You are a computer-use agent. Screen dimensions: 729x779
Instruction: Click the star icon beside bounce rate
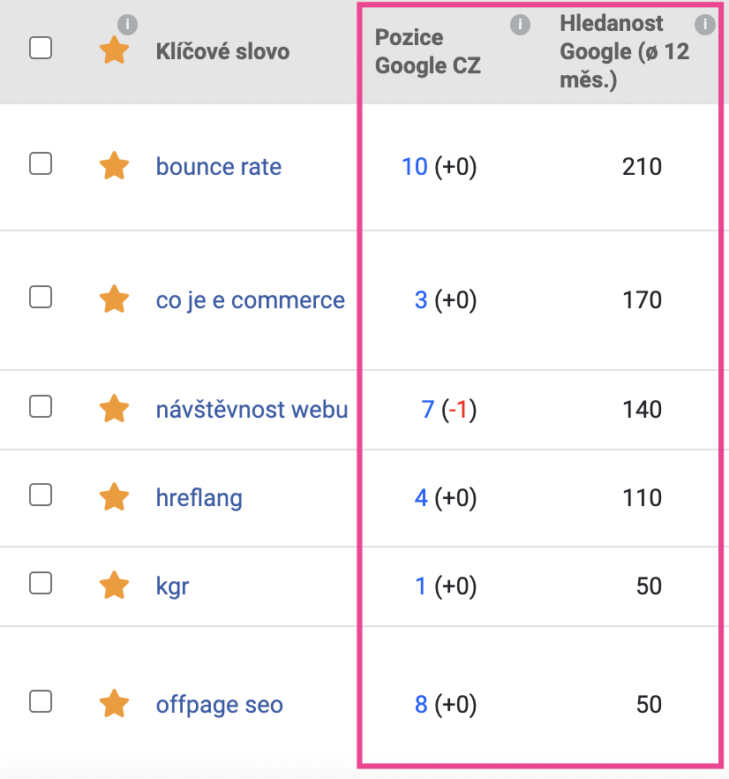pyautogui.click(x=114, y=165)
